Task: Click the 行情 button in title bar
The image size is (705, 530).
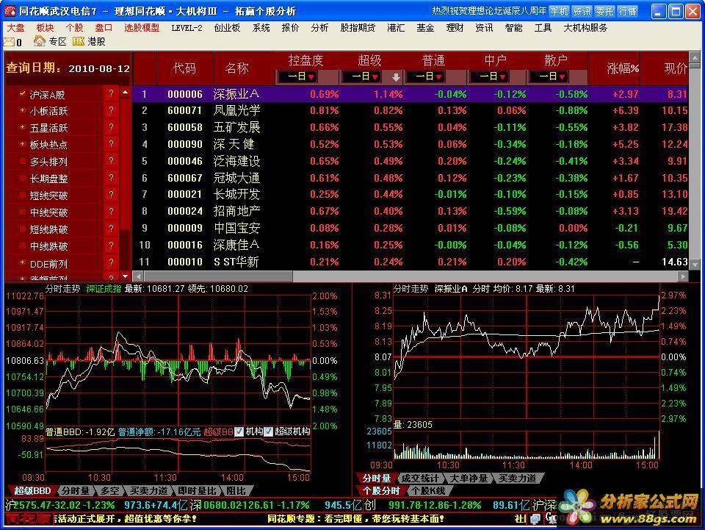Action: coord(627,11)
